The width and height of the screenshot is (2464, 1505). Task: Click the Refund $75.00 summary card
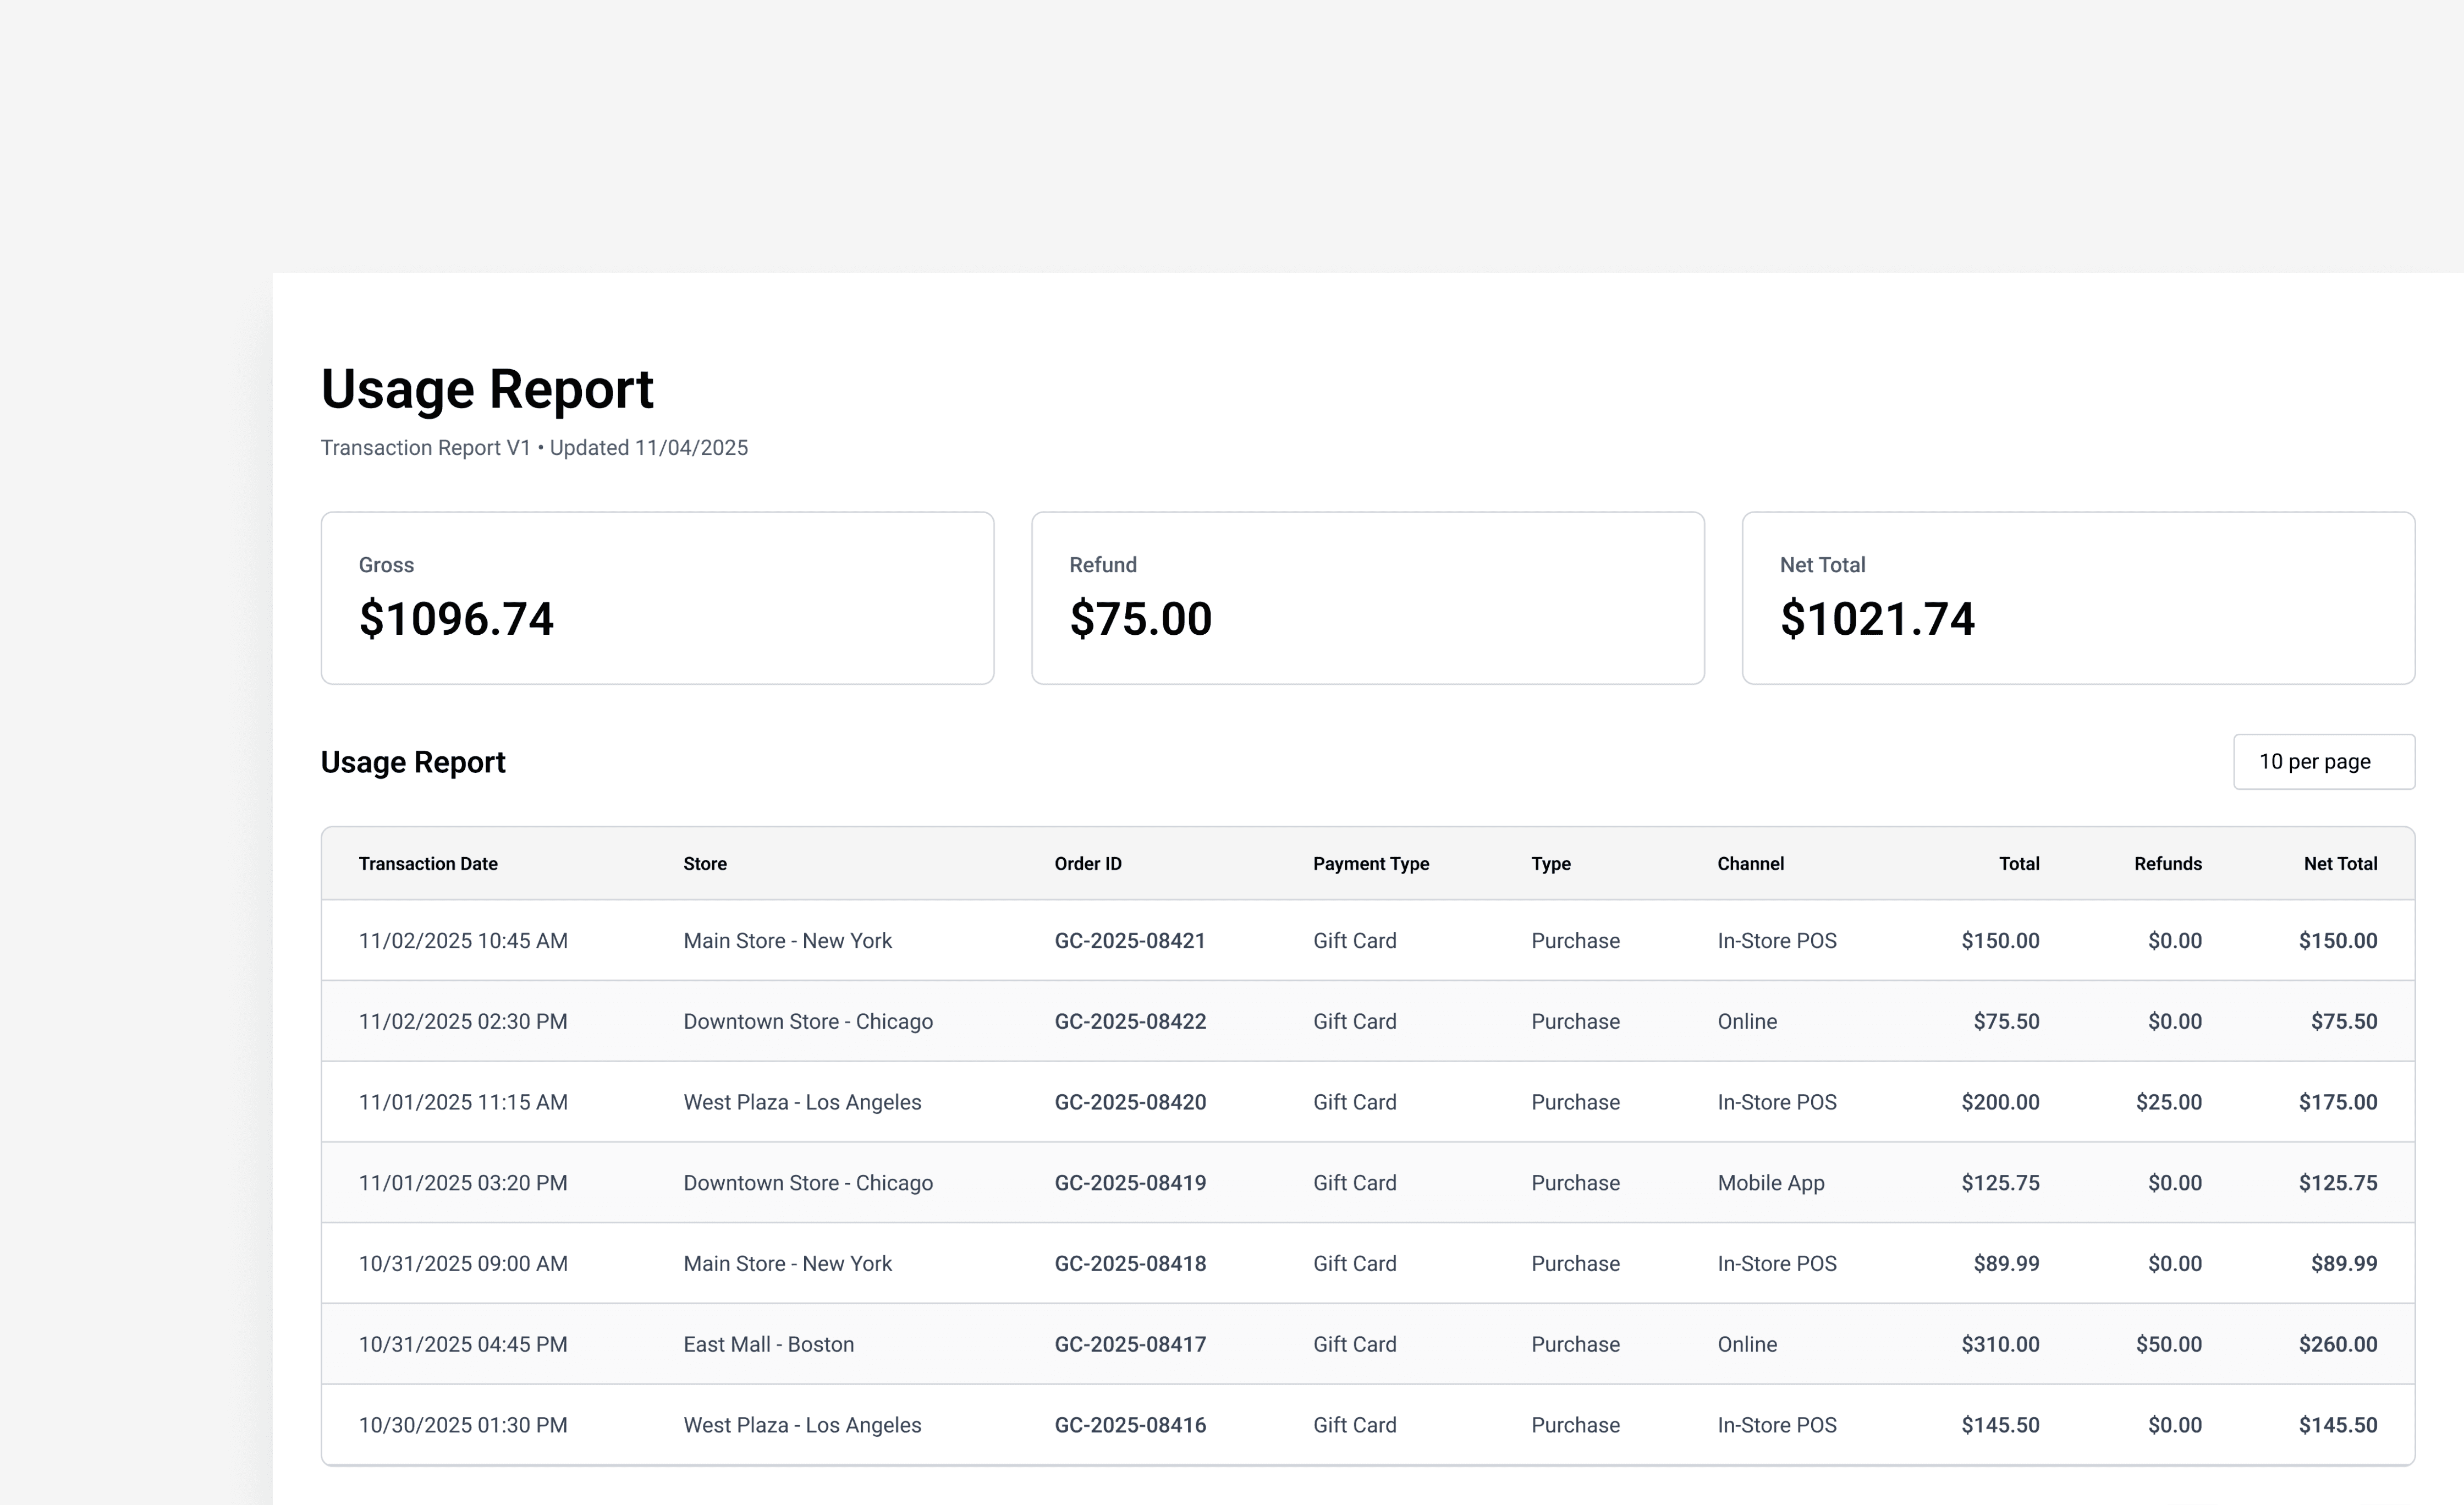pos(1367,598)
